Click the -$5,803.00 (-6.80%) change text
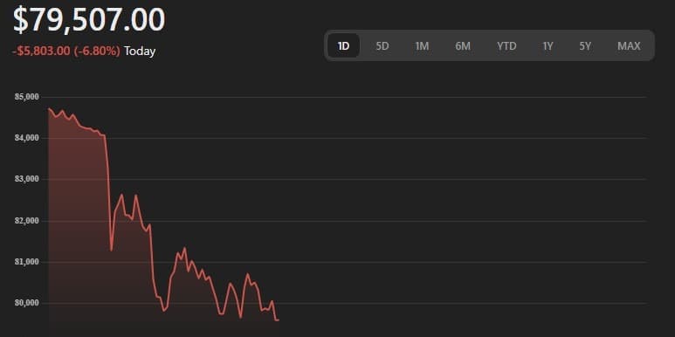The width and height of the screenshot is (675, 337). click(66, 52)
